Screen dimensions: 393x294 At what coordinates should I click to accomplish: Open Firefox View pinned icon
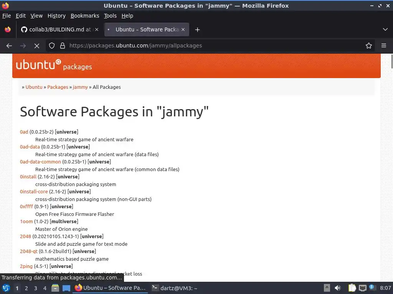[8, 29]
